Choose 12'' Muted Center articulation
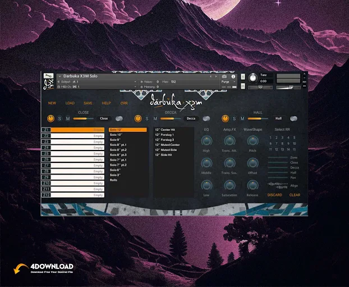349x287 pixels. pos(167,145)
